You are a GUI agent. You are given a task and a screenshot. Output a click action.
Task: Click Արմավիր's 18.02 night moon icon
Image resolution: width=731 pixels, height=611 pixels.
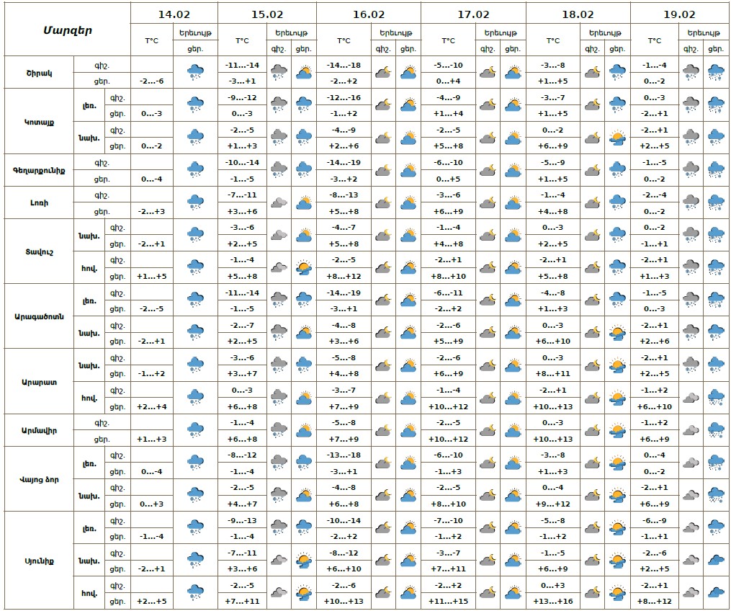pyautogui.click(x=592, y=430)
